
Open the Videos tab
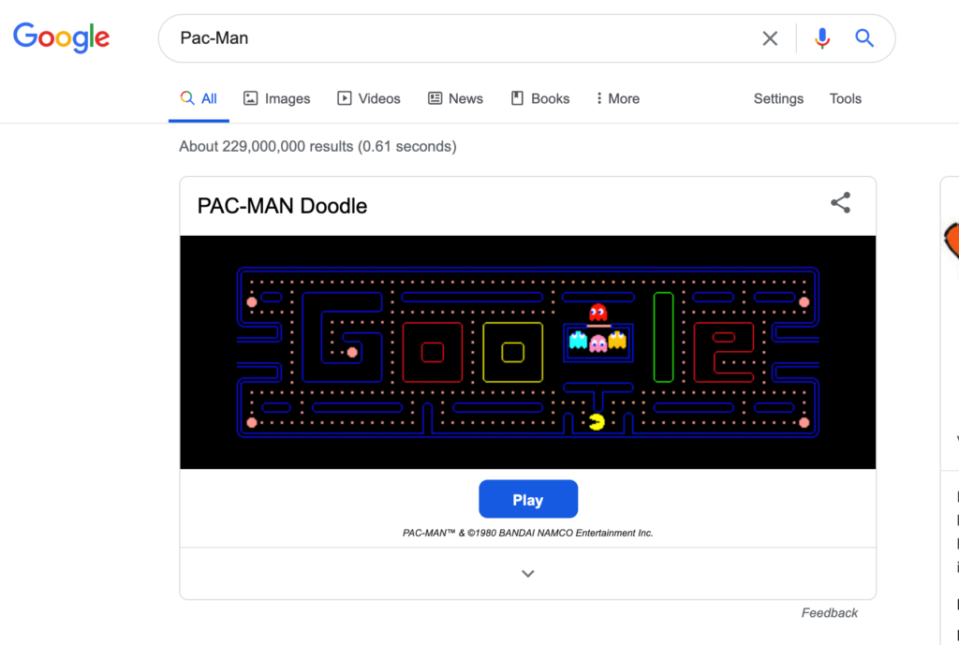[369, 98]
